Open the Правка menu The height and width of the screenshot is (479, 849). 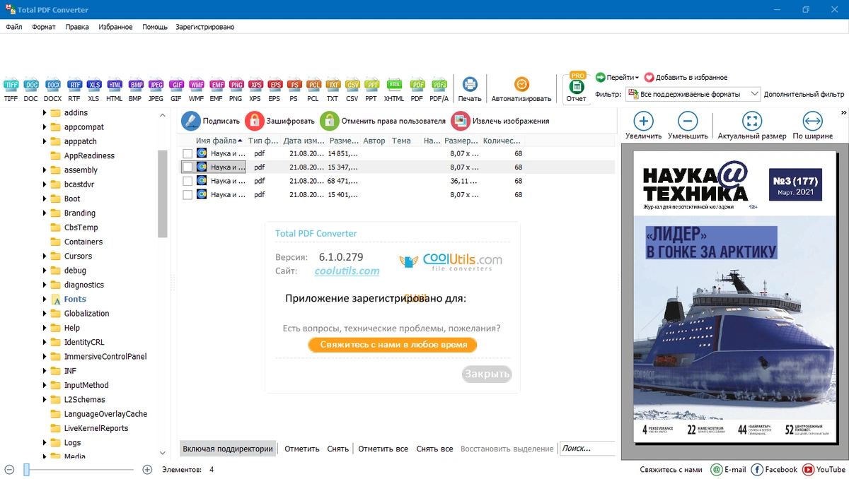click(77, 27)
